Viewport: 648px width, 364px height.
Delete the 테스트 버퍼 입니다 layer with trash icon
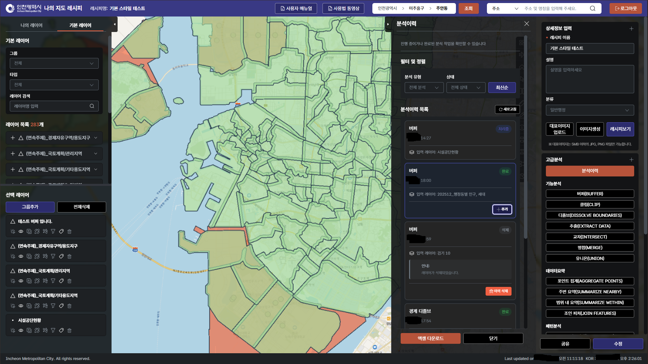click(x=69, y=231)
